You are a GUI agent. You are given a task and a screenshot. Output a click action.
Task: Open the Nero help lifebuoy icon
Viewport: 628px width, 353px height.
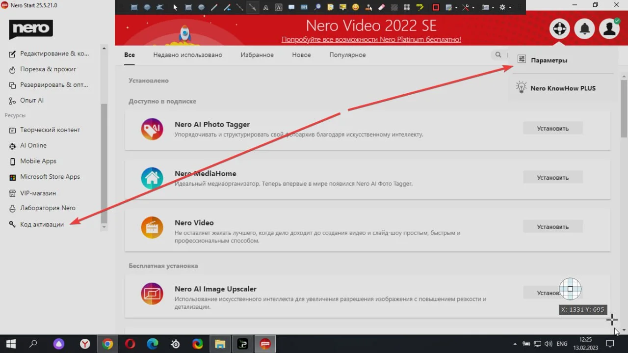point(559,29)
